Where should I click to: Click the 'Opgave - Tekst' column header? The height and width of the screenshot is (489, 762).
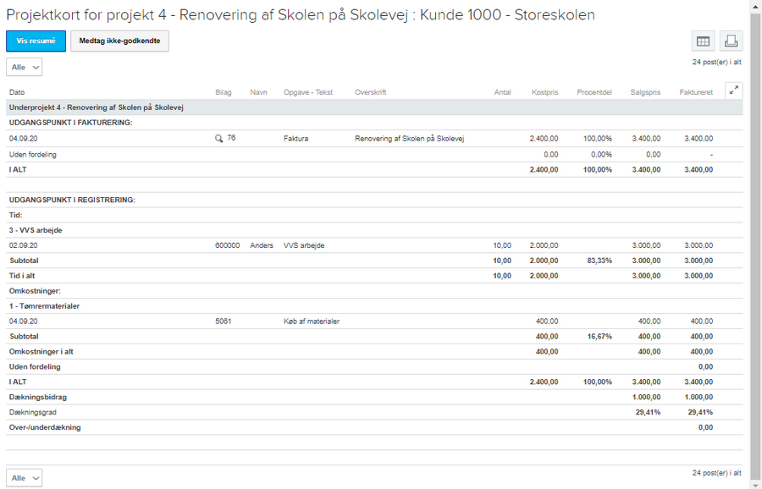tap(308, 92)
